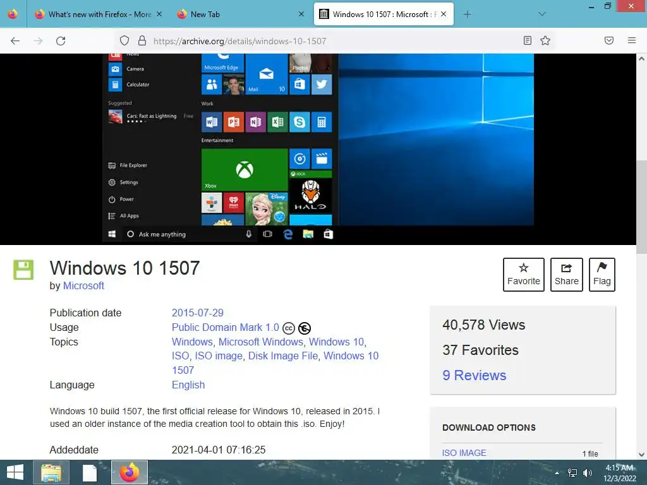Click the forward navigation arrow
The image size is (647, 485).
click(38, 41)
